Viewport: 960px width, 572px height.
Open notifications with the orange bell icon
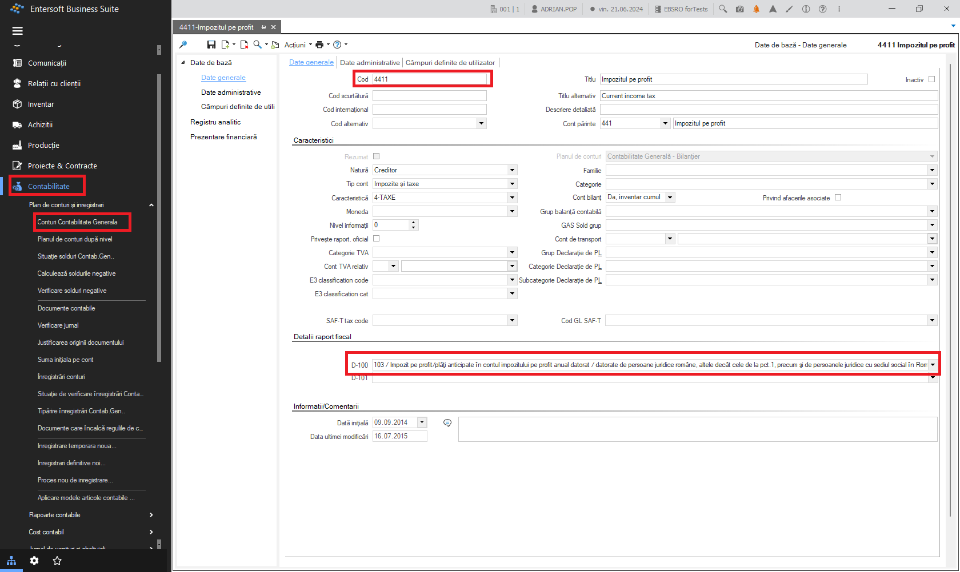point(756,9)
